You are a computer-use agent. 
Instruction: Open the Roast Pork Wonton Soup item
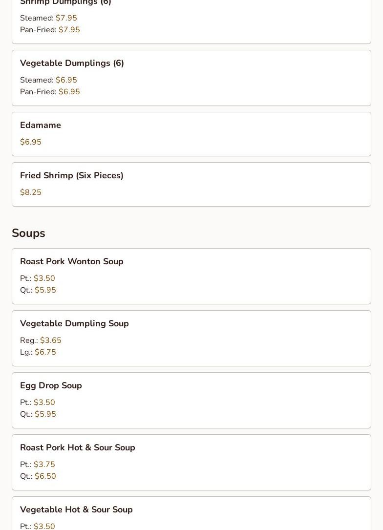(72, 261)
